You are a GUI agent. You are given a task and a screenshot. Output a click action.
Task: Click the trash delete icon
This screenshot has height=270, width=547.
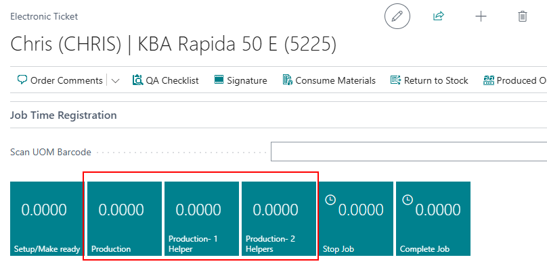click(522, 16)
